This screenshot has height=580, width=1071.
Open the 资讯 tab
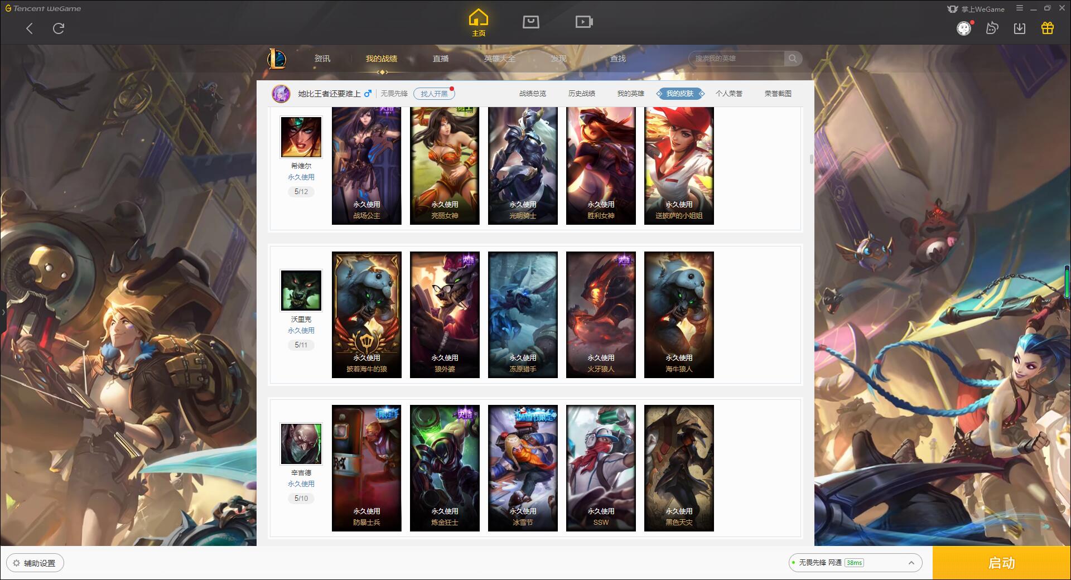click(322, 59)
